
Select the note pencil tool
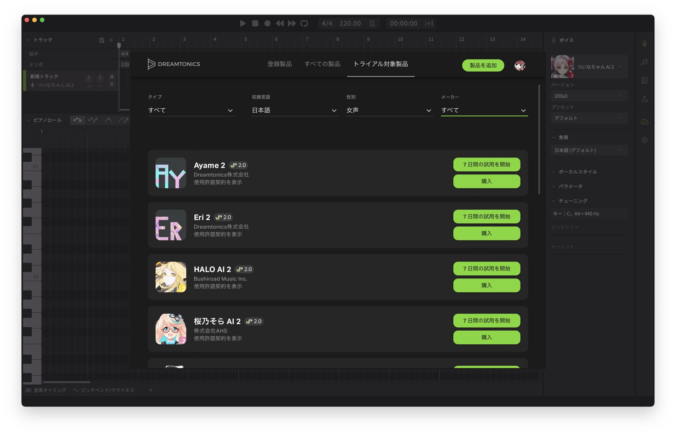[x=93, y=120]
